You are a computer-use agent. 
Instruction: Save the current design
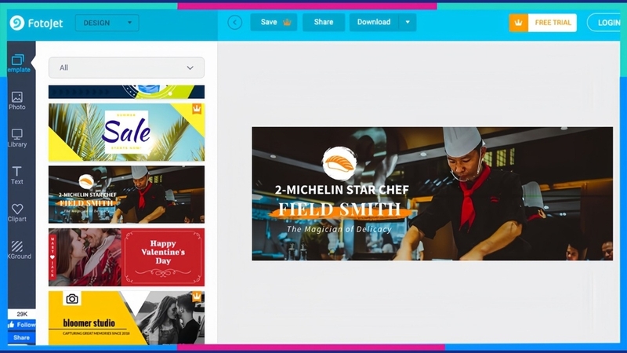pyautogui.click(x=274, y=23)
